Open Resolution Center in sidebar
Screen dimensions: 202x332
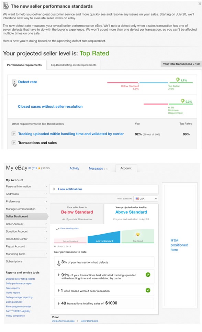pos(26,239)
